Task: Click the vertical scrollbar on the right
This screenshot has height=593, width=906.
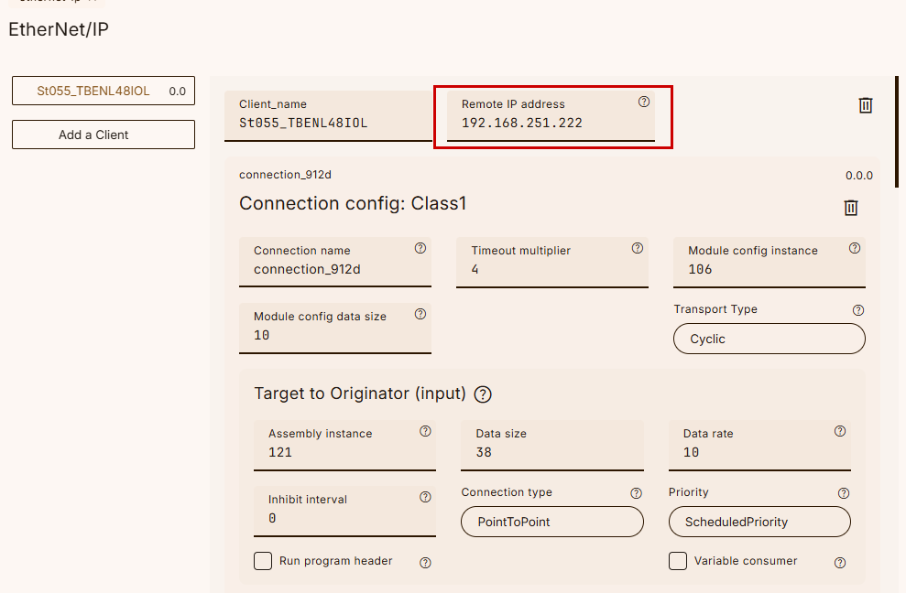Action: 896,132
